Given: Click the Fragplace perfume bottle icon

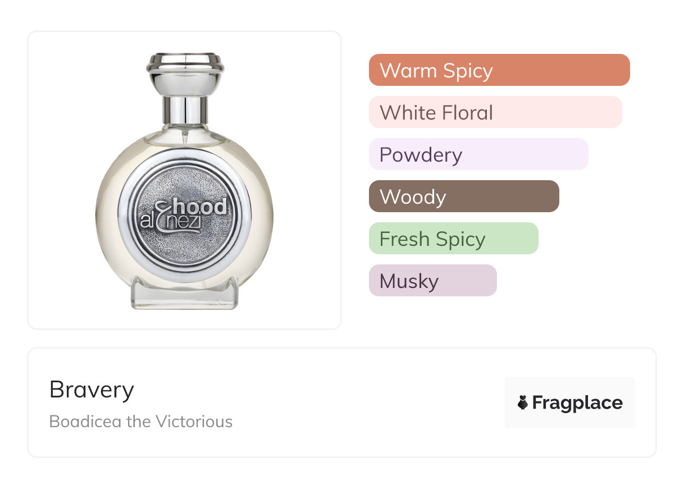Looking at the screenshot, I should pyautogui.click(x=523, y=402).
